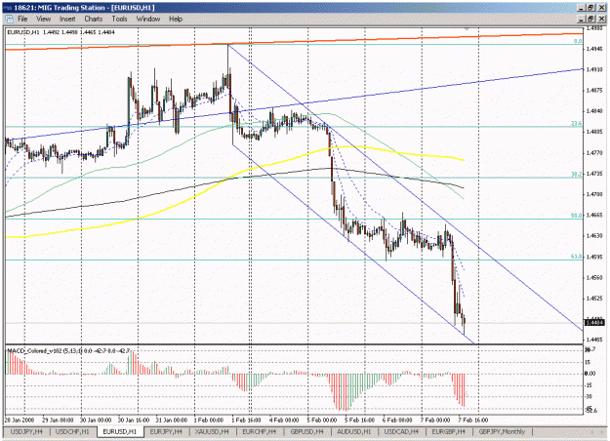Switch to the AUDUSD,H1 chart tab
The image size is (610, 441).
coord(354,431)
